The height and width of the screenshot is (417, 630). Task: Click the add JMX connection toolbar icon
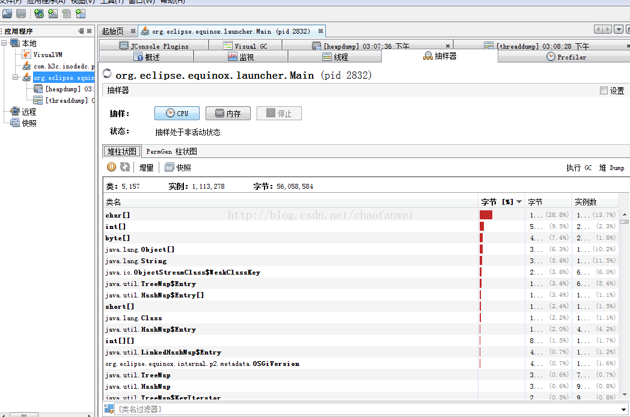coord(53,14)
